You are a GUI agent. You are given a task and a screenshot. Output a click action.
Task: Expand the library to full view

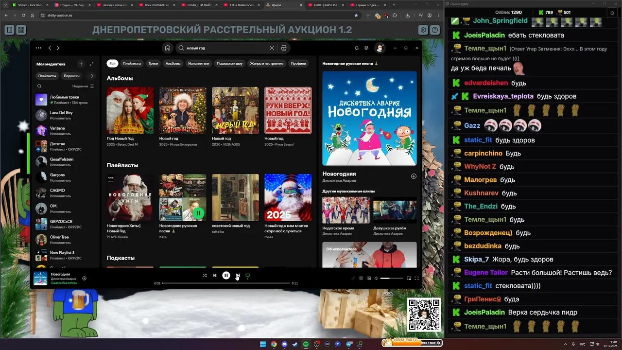(91, 64)
